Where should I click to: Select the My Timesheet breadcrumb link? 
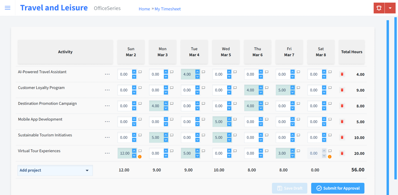[x=168, y=9]
